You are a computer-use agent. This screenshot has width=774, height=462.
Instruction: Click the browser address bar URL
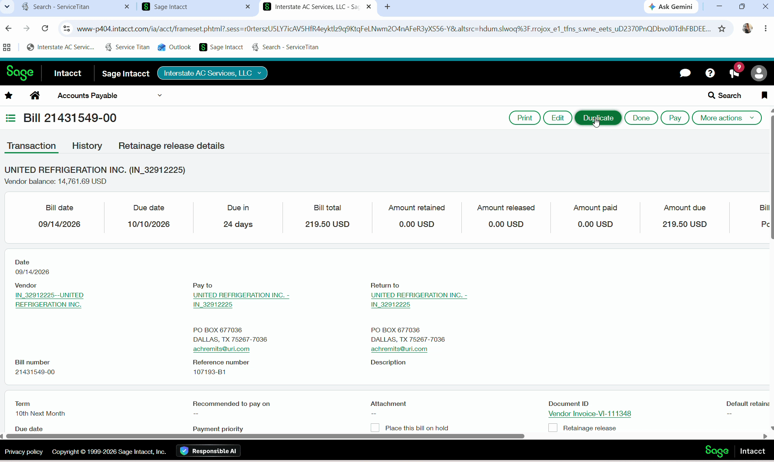[x=394, y=28]
